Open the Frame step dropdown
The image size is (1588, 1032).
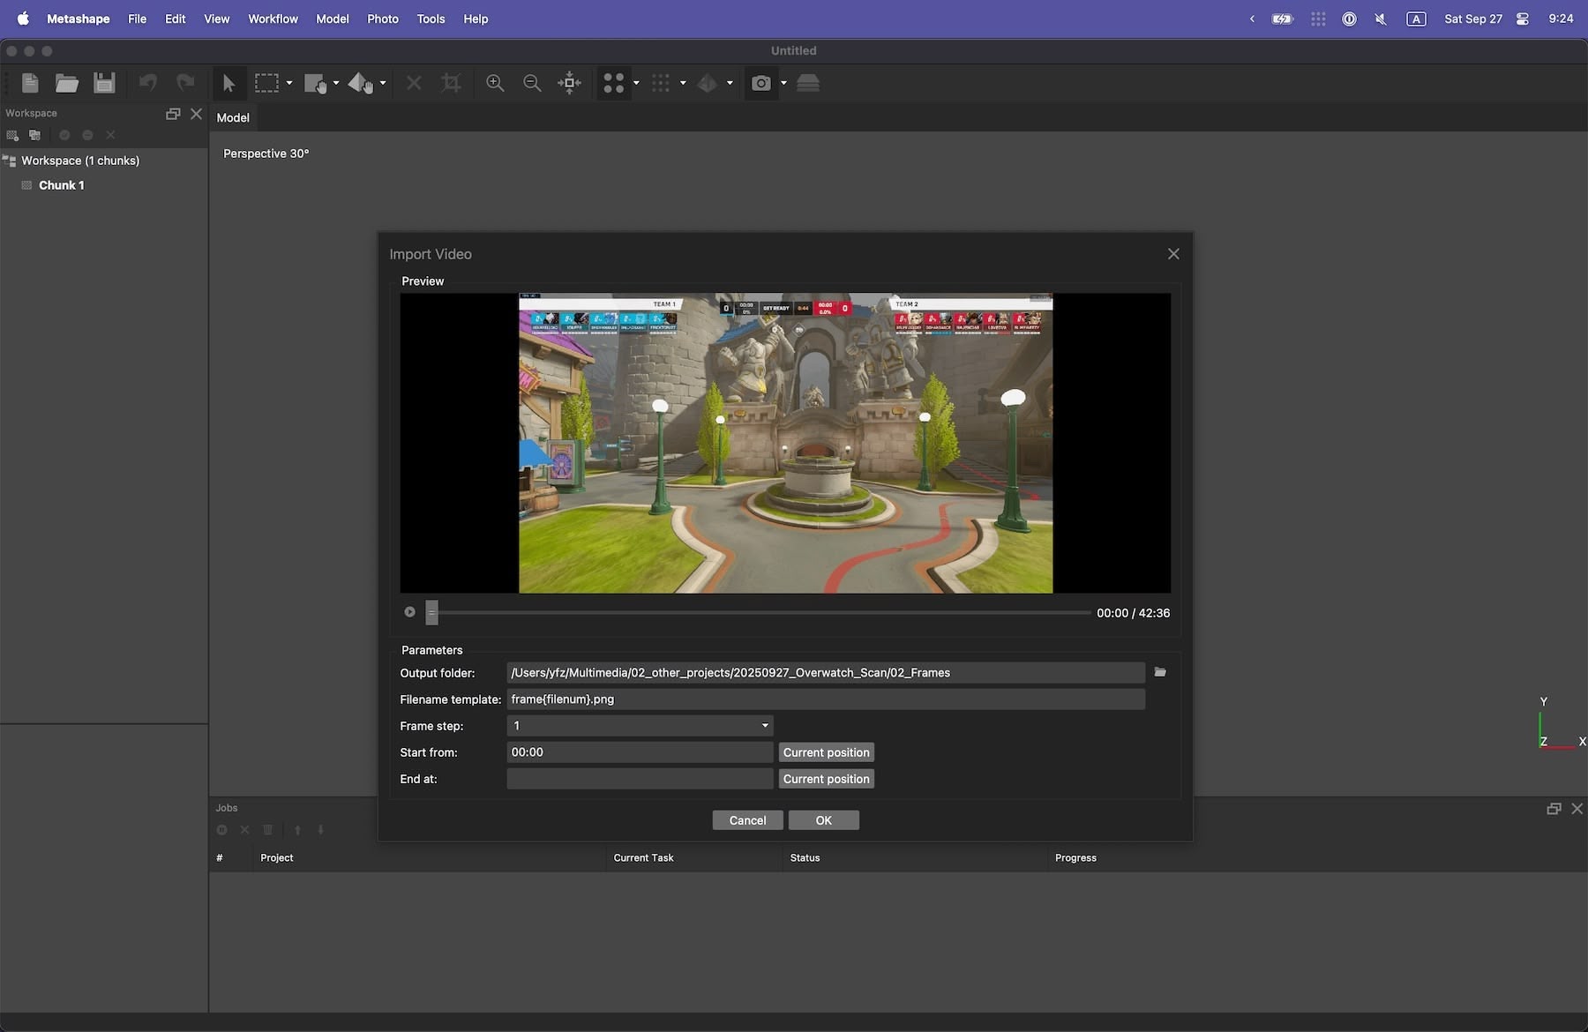pyautogui.click(x=640, y=726)
